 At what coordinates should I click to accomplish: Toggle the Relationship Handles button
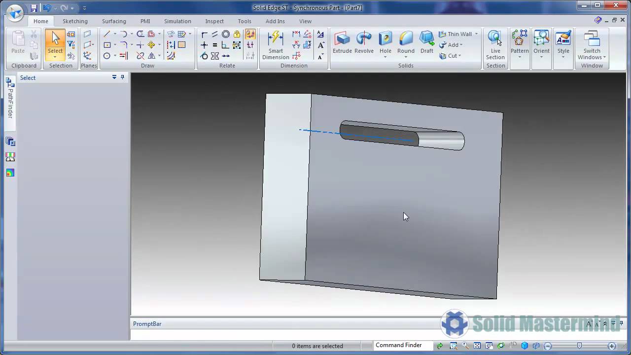[250, 45]
